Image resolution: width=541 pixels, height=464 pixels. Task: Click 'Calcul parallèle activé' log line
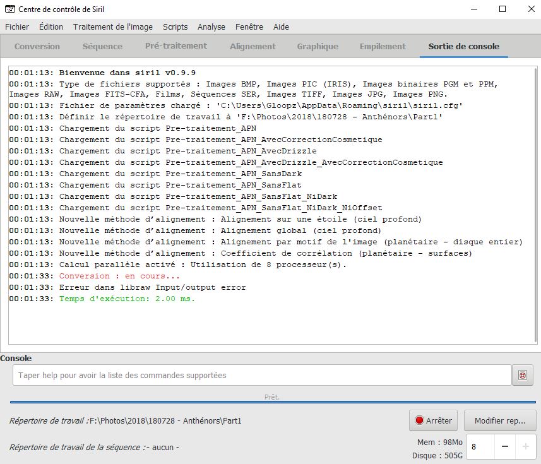(177, 265)
